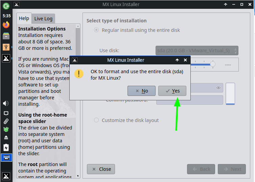Open the volume control icon
The width and height of the screenshot is (255, 182).
(x=6, y=103)
